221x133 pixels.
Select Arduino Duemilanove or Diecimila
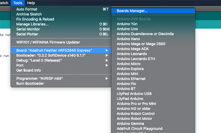point(153,34)
